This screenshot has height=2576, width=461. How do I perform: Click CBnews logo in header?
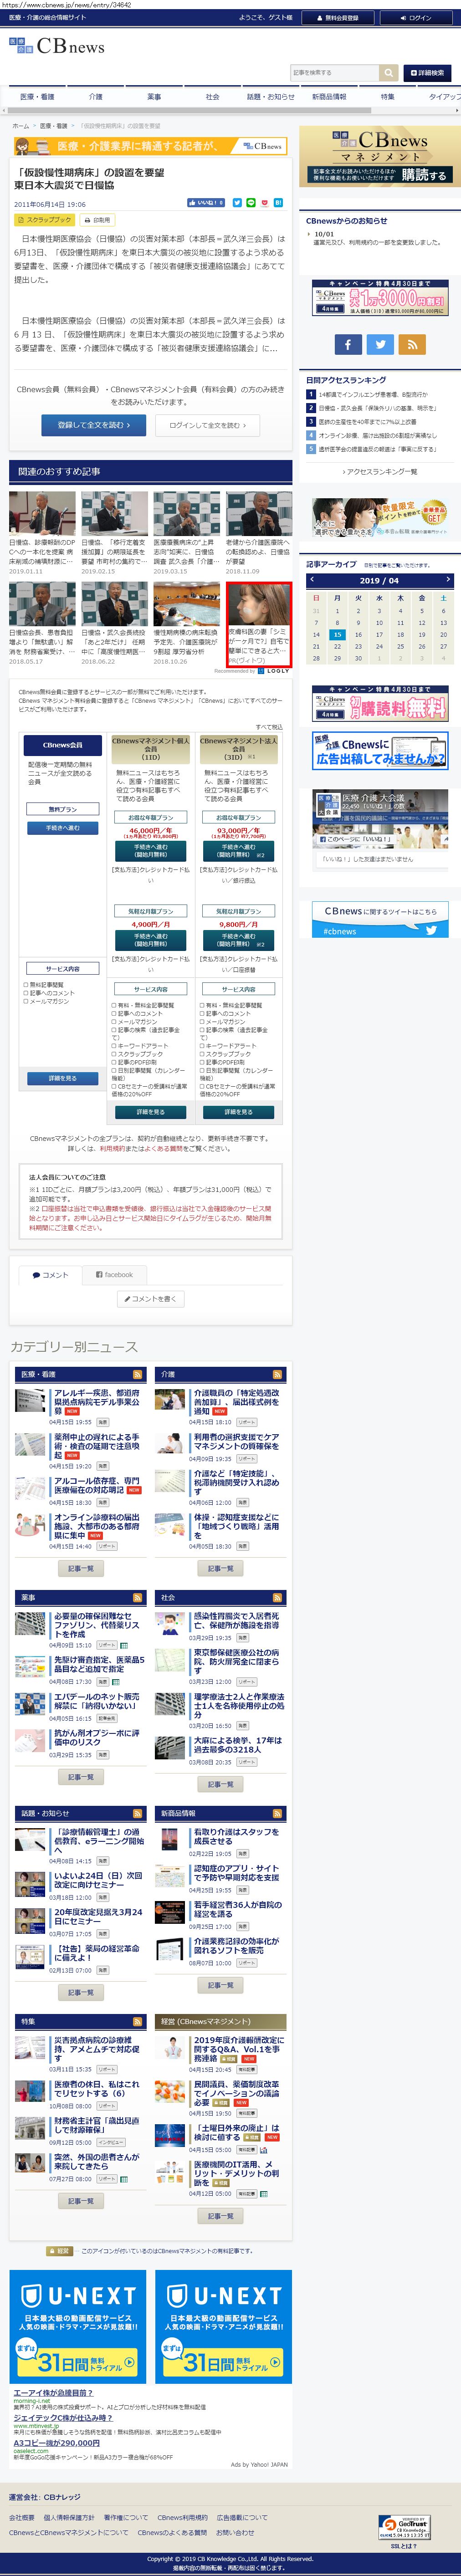pos(56,46)
